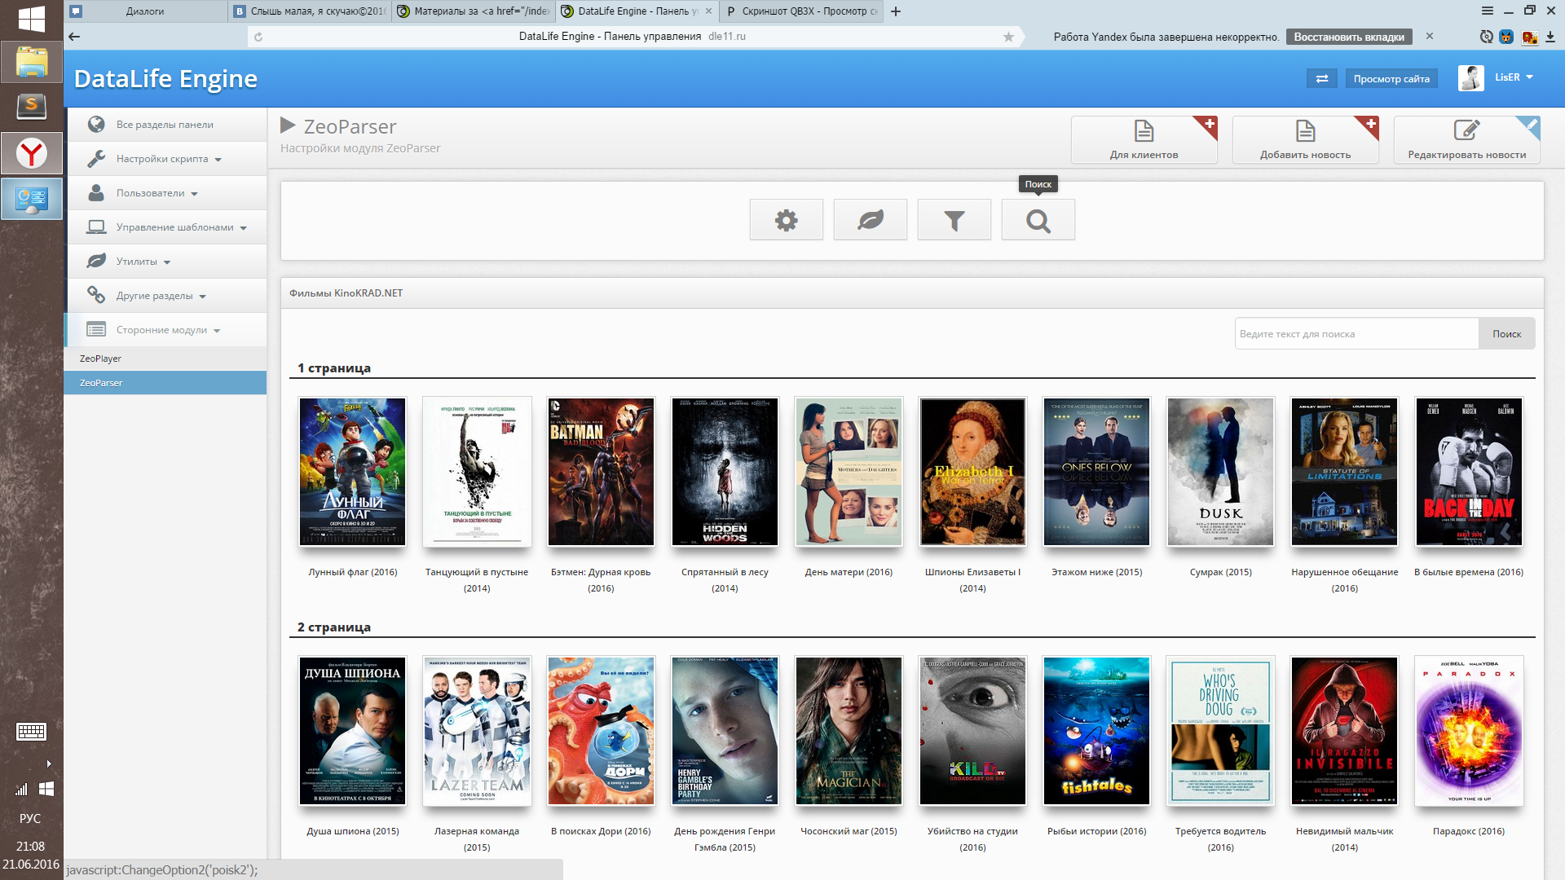Image resolution: width=1565 pixels, height=880 pixels.
Task: Open the gear settings icon button
Action: pyautogui.click(x=787, y=220)
